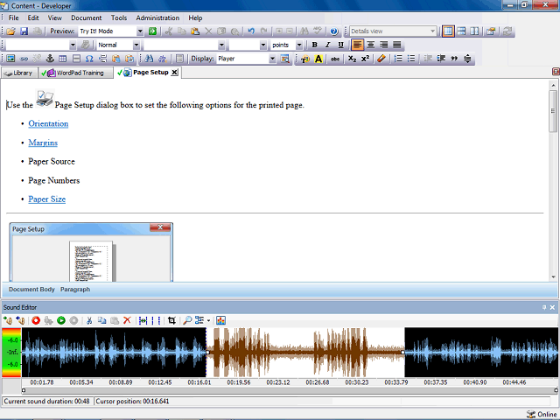This screenshot has height=420, width=560.
Task: Open the Document menu
Action: (86, 17)
